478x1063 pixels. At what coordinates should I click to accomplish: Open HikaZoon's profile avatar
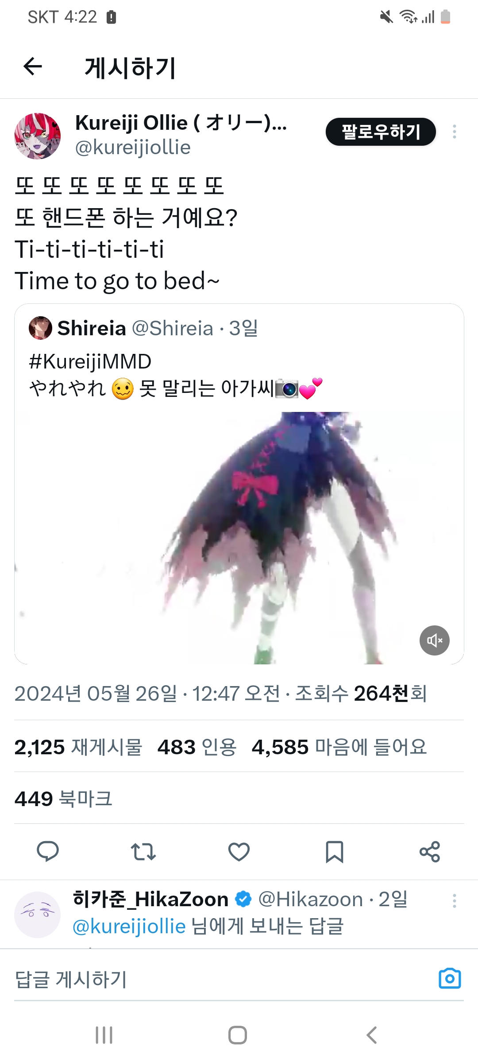[x=38, y=915]
